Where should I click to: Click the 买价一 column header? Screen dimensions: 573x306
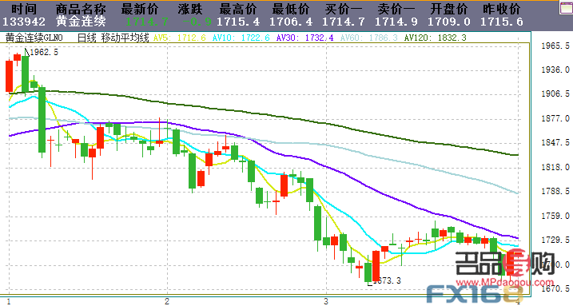[344, 9]
